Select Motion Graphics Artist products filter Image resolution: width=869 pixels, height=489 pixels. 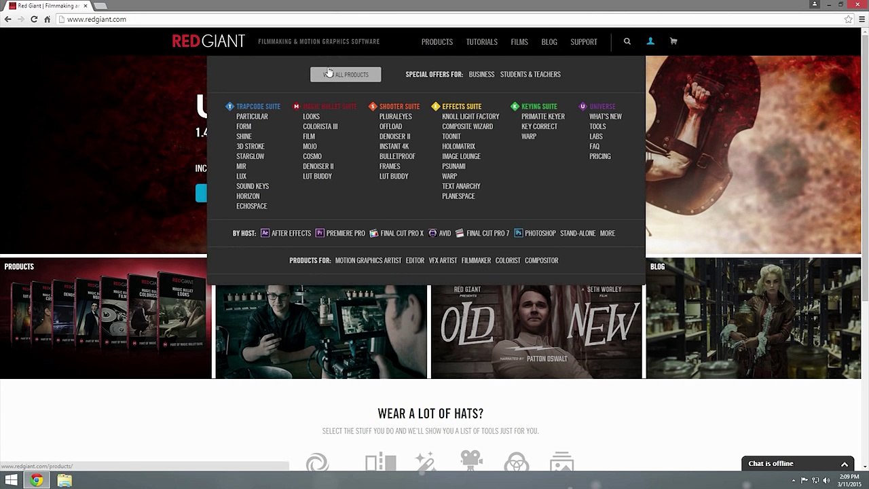(x=368, y=260)
